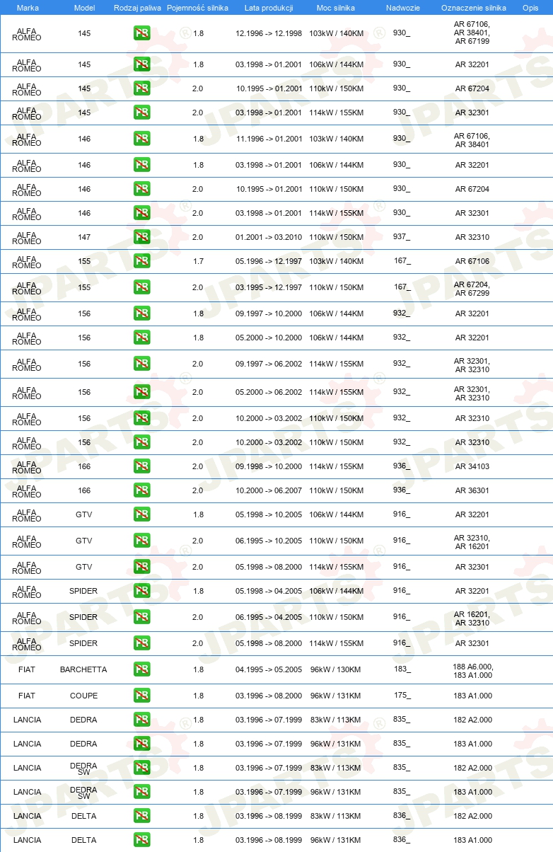Click the power value '96kW / 130KM'
This screenshot has width=553, height=852.
point(336,669)
